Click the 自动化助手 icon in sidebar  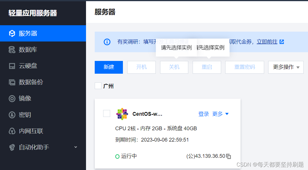pos(12,147)
